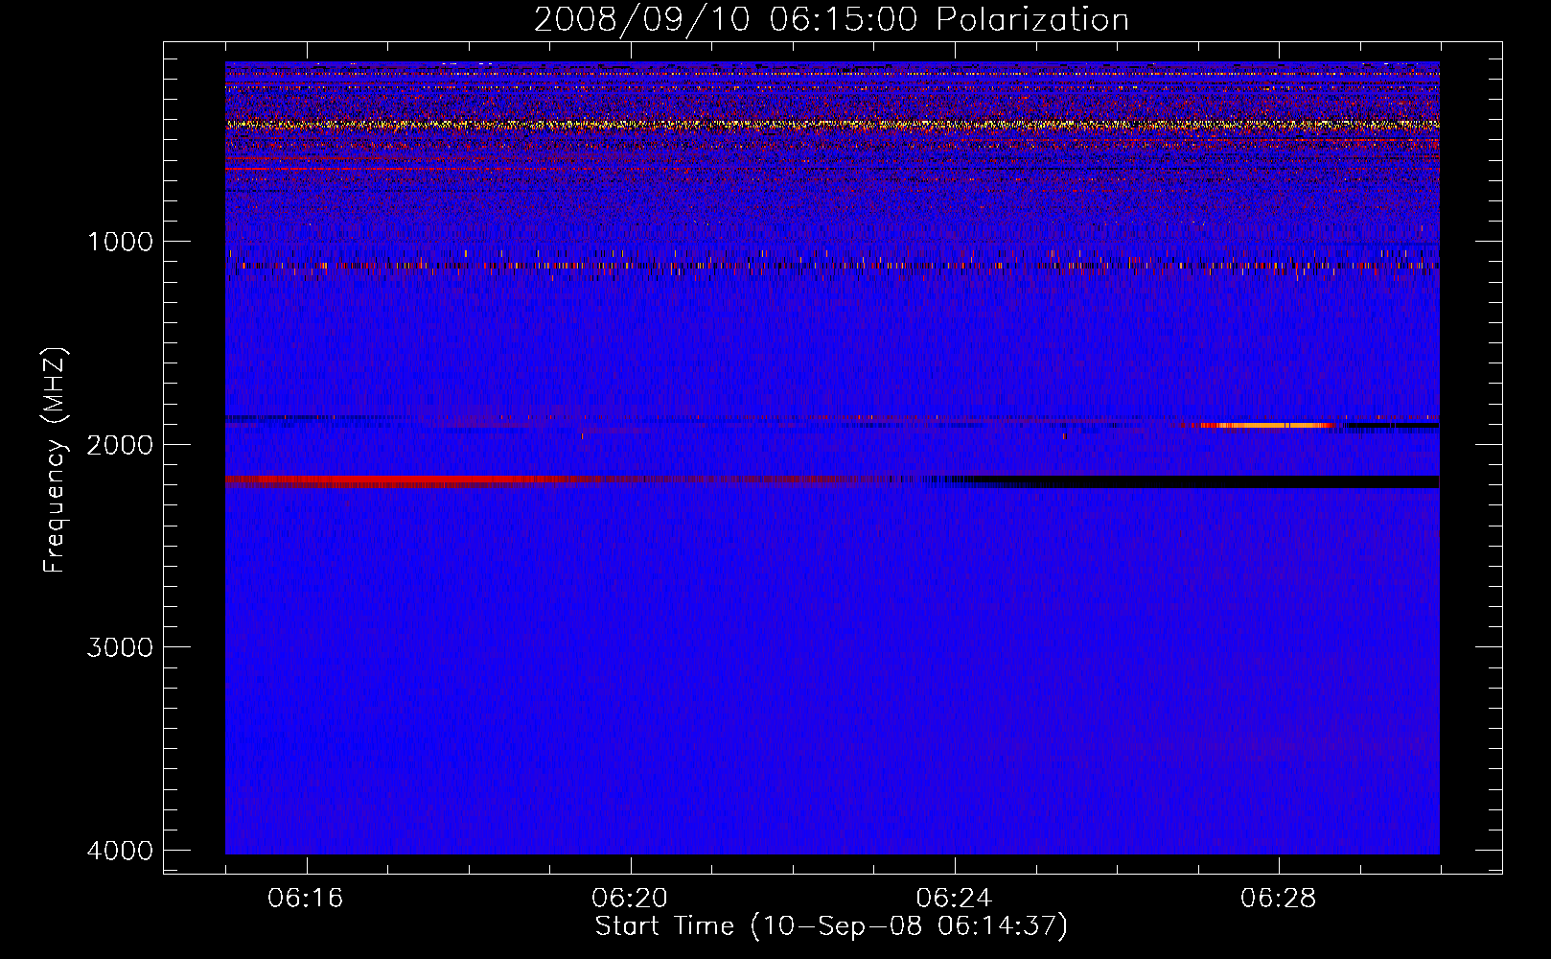
Task: Click the 'Frequency (MHZ)' axis label
Action: pyautogui.click(x=55, y=460)
